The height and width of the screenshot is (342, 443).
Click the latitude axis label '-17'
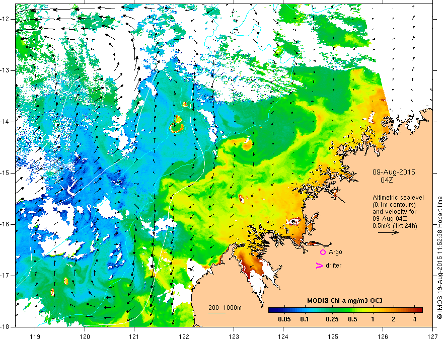click(5, 276)
